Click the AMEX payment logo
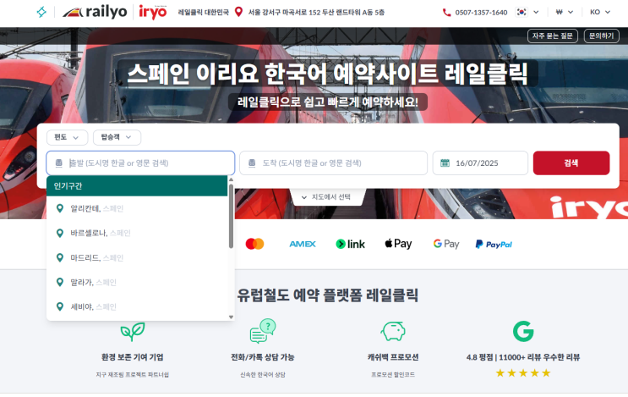Viewport: 628px width, 397px height. click(x=303, y=244)
